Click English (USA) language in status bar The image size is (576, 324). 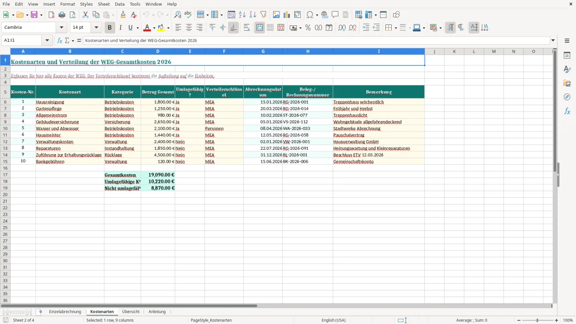point(333,320)
